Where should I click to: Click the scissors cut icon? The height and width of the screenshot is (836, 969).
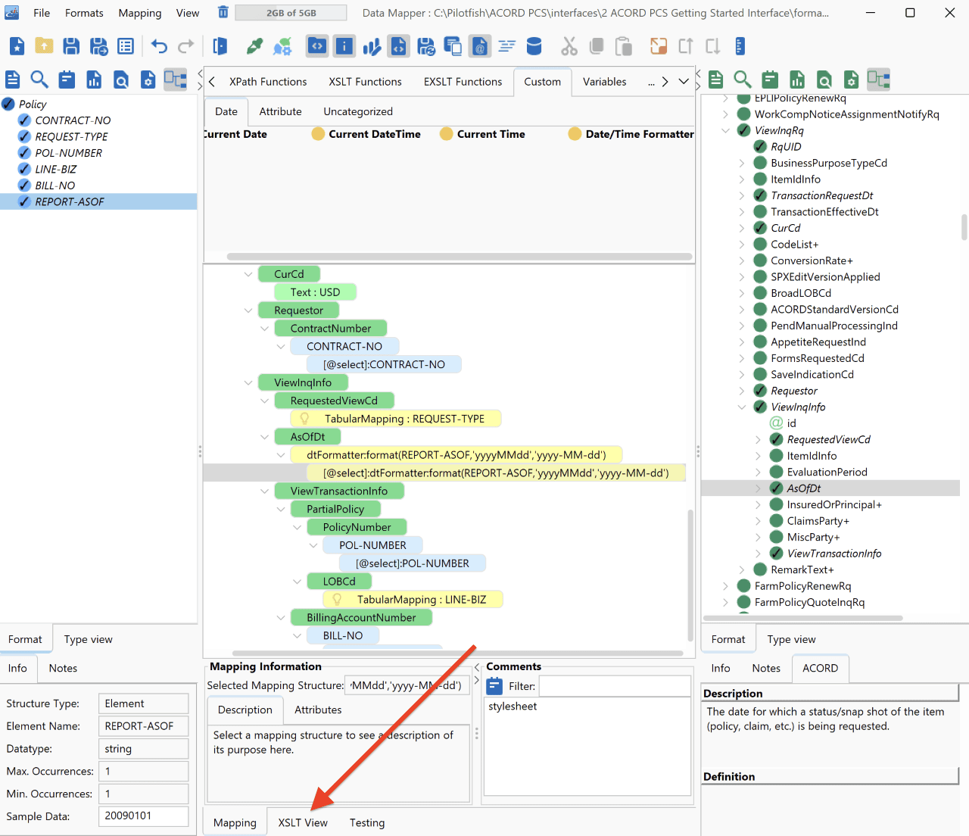click(569, 46)
